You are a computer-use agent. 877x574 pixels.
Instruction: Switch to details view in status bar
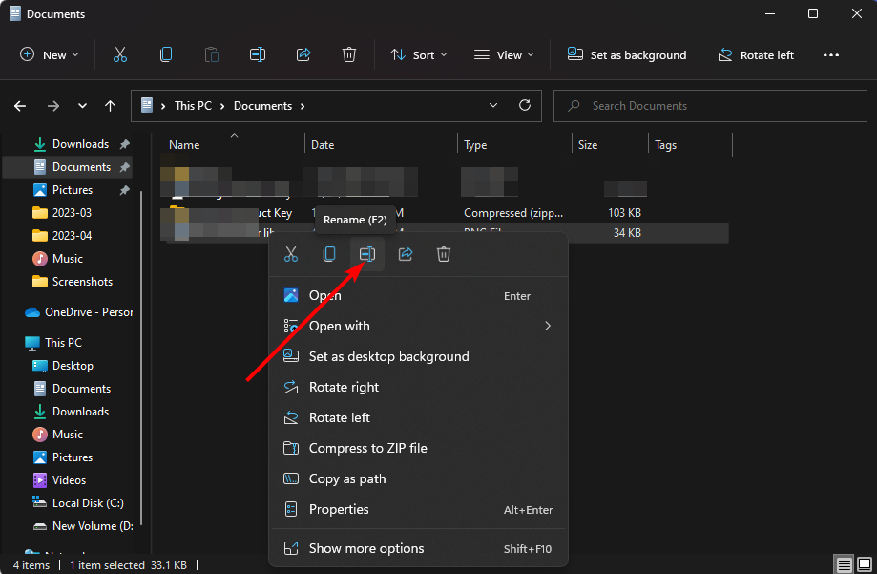click(x=844, y=564)
